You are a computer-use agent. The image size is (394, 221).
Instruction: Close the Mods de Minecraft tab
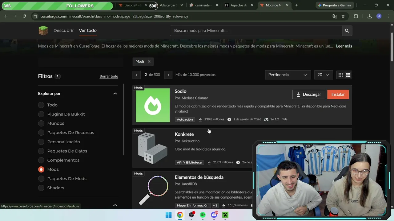pyautogui.click(x=287, y=5)
